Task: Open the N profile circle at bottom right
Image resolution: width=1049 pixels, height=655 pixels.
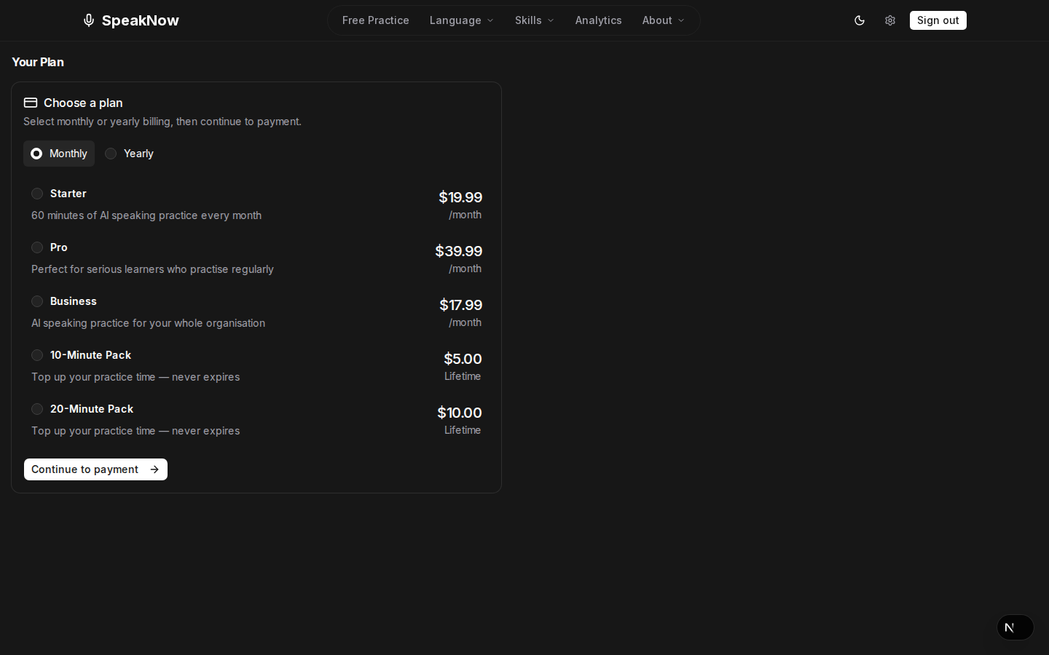Action: point(1015,627)
